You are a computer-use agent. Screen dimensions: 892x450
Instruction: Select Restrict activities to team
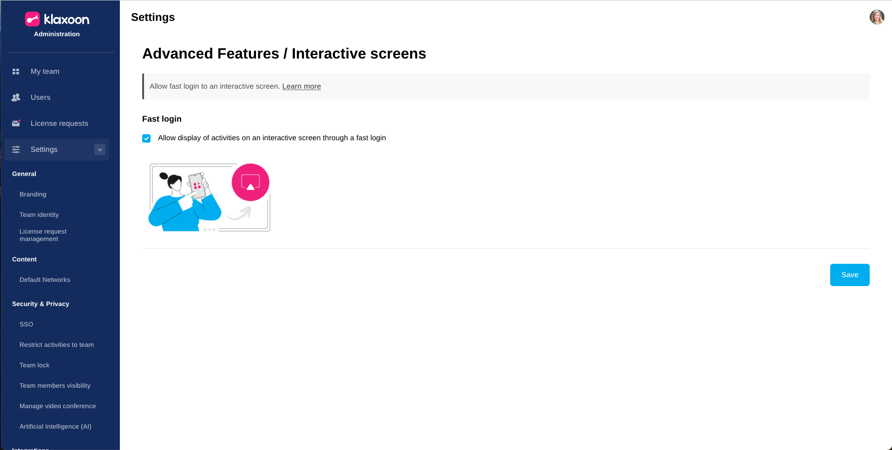(x=57, y=345)
